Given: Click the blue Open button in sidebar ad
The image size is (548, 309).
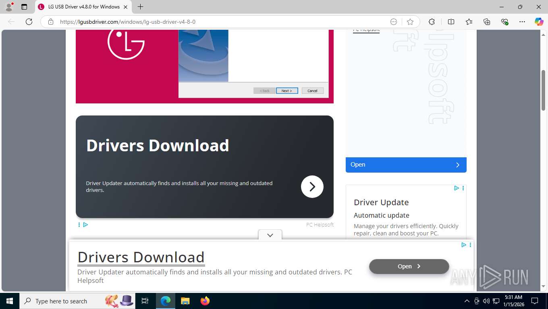Looking at the screenshot, I should pos(406,165).
